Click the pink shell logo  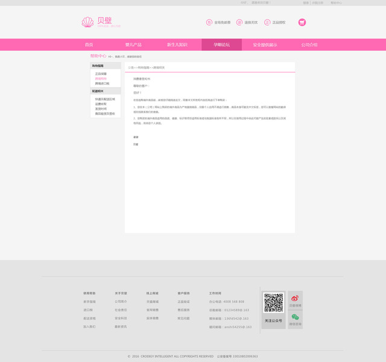pos(87,22)
